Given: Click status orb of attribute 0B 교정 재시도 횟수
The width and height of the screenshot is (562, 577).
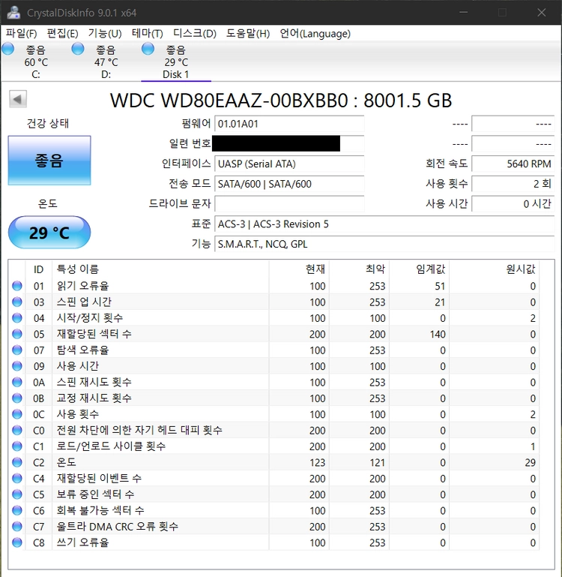Looking at the screenshot, I should pyautogui.click(x=17, y=398).
